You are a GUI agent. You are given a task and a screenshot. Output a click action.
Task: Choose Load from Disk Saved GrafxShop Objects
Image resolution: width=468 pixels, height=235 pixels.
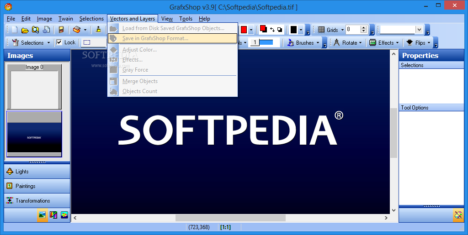172,28
